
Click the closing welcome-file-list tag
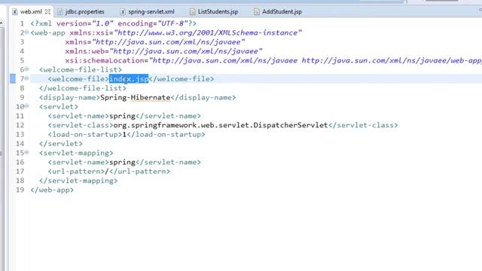pyautogui.click(x=83, y=88)
